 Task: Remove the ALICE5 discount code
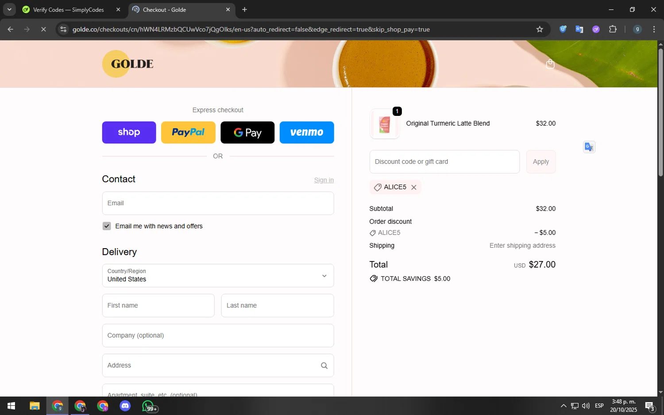coord(414,187)
